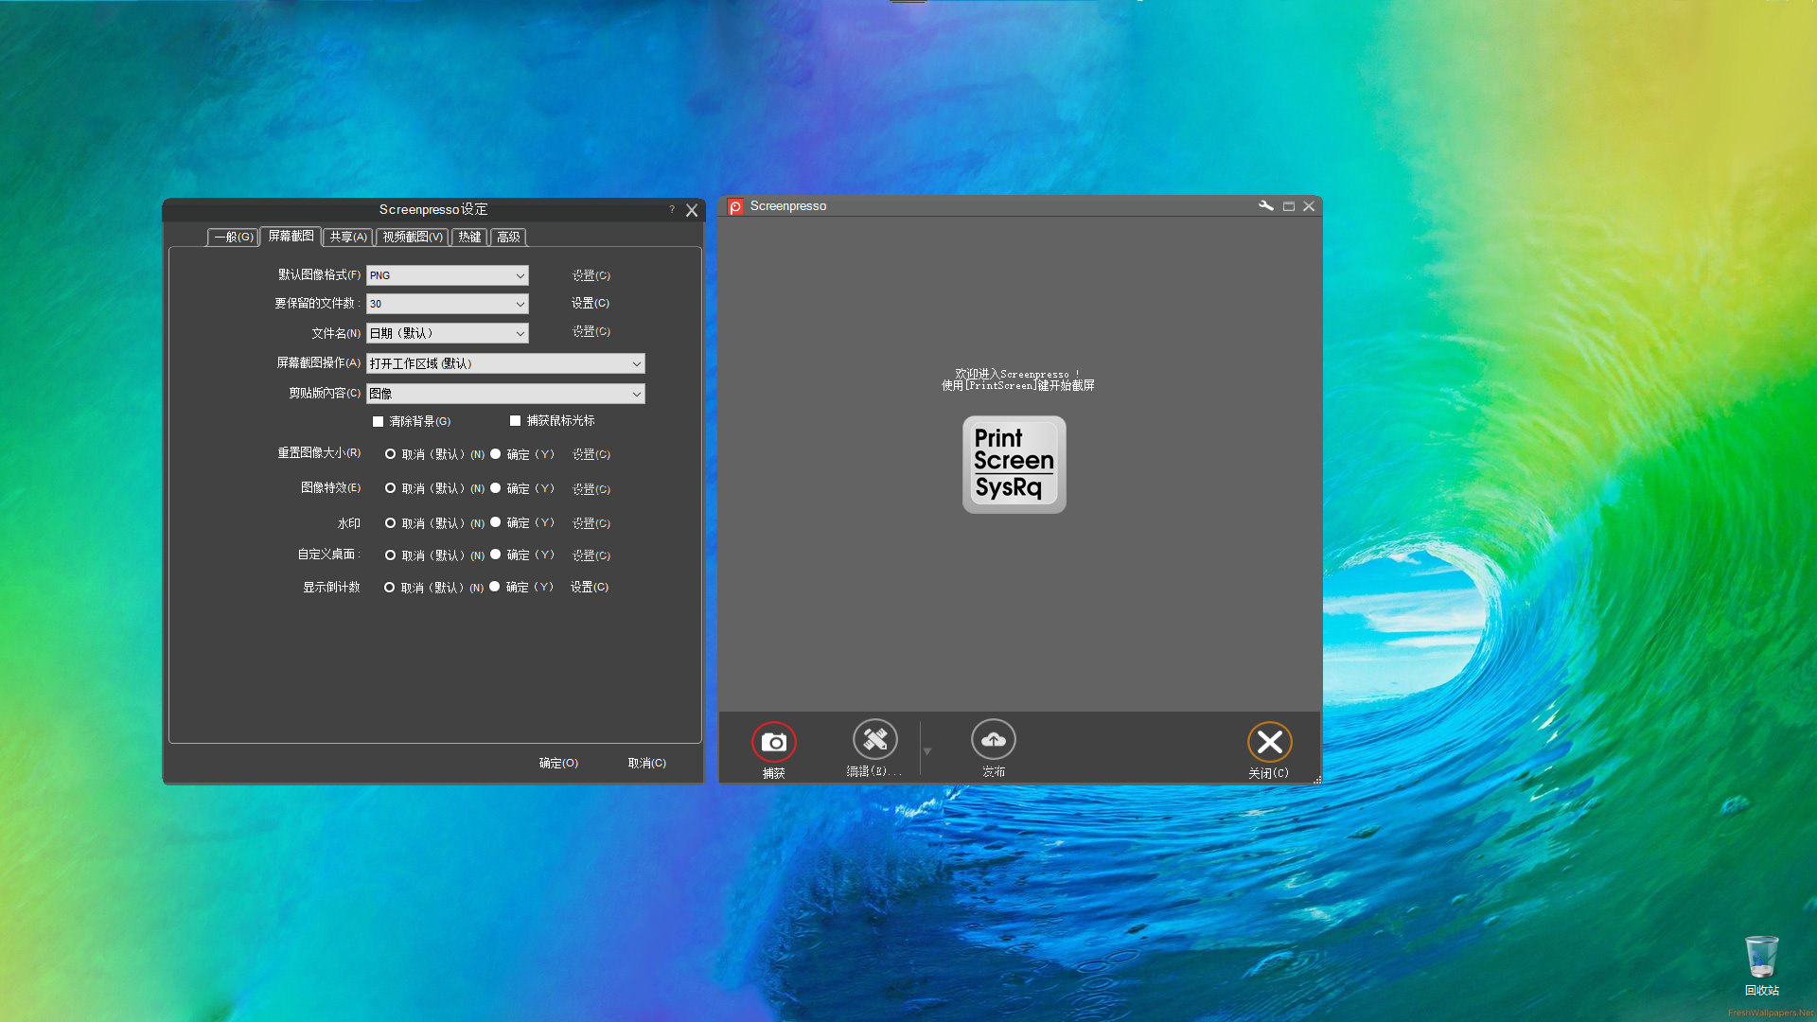Click the orange close X icon
Viewport: 1817px width, 1022px height.
coord(1269,742)
